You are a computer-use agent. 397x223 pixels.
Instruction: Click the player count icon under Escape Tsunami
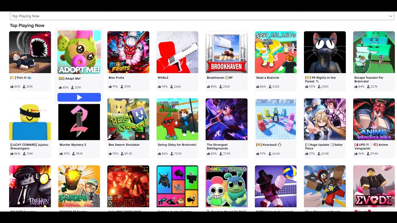click(368, 87)
